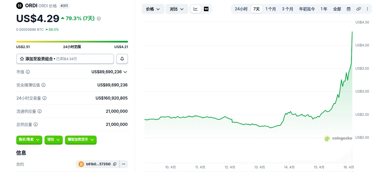Open info icon next to 流通供应量
This screenshot has height=172, width=381.
[x=40, y=111]
